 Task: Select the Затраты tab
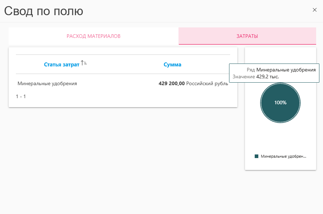[x=247, y=36]
